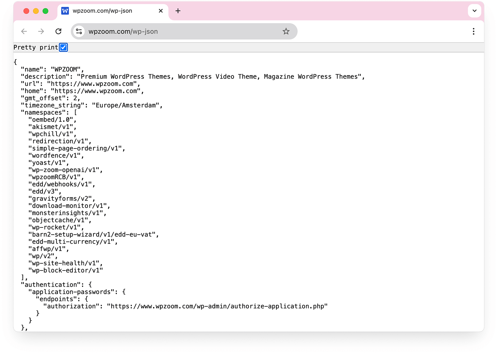
Task: Click the "application-passwords" key line
Action: pyautogui.click(x=77, y=292)
